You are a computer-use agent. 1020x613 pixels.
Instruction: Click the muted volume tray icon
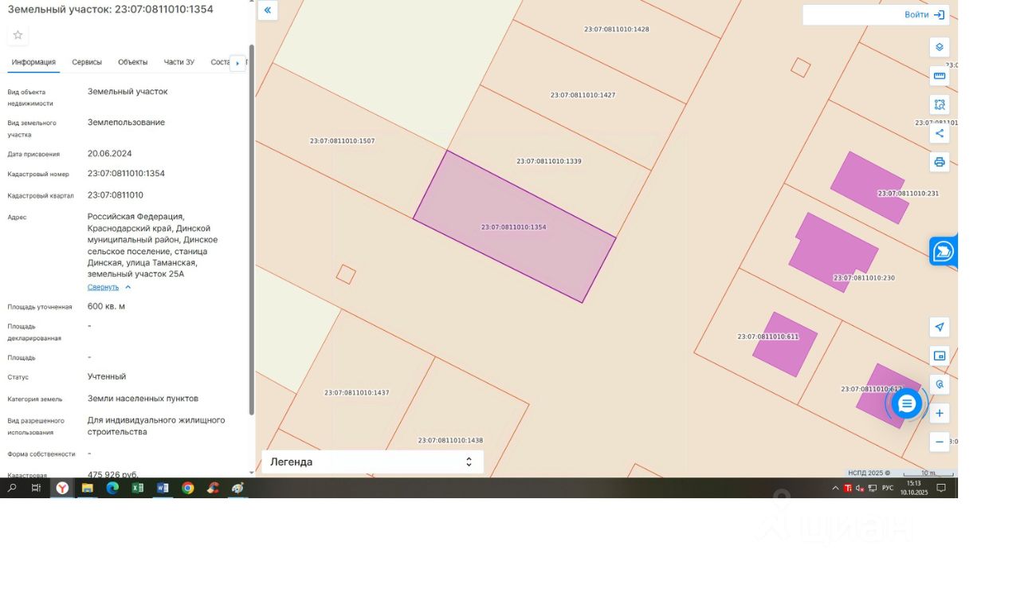coord(860,488)
